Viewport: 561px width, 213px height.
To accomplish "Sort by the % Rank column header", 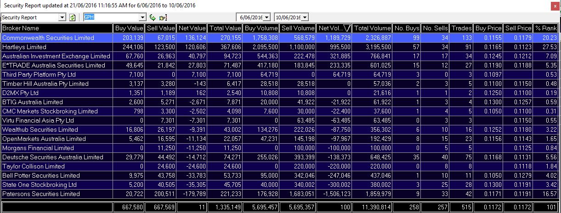I will [546, 28].
